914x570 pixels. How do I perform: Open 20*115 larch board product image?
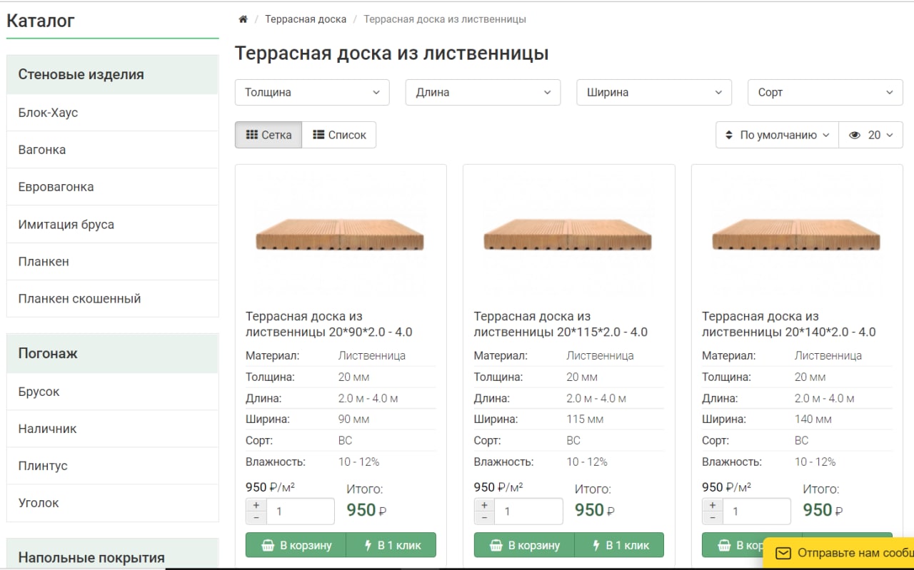(569, 234)
